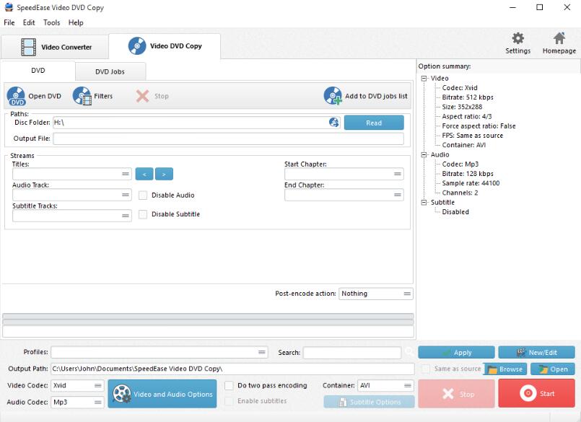Open the output folder

(551, 368)
